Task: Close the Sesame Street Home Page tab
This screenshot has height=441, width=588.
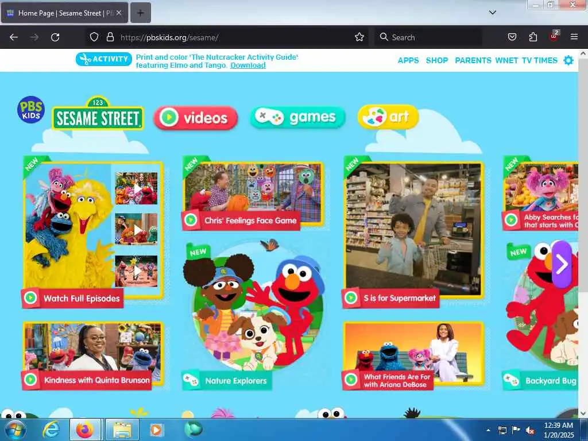Action: (x=118, y=13)
